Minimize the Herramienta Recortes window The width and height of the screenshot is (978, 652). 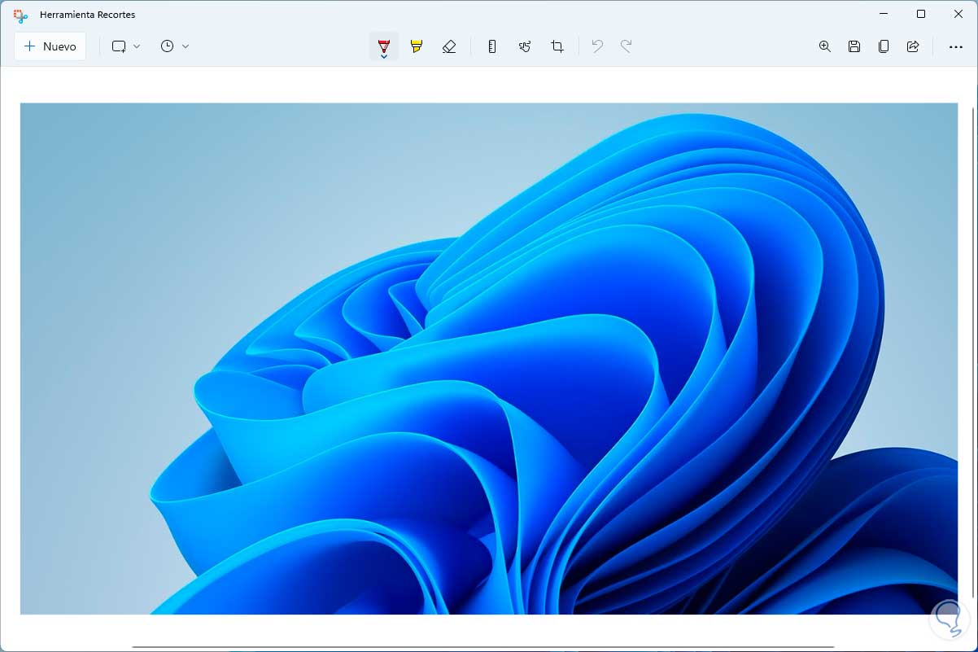[884, 14]
